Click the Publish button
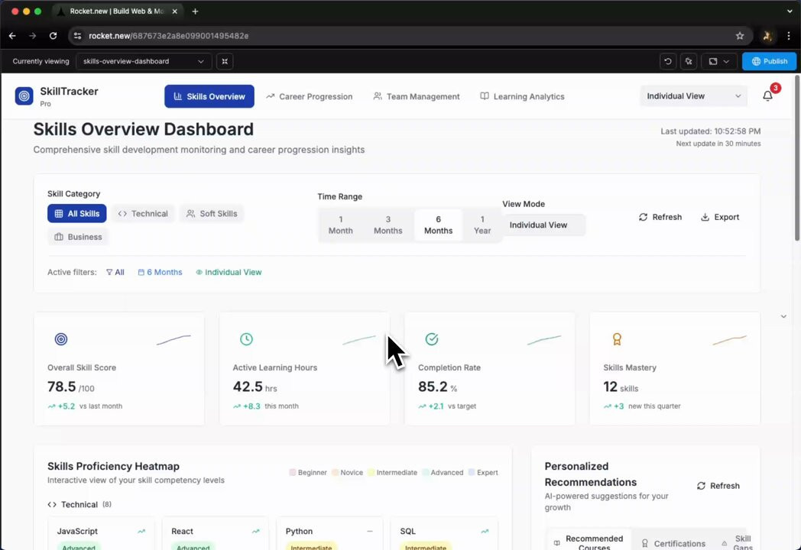 [x=770, y=61]
